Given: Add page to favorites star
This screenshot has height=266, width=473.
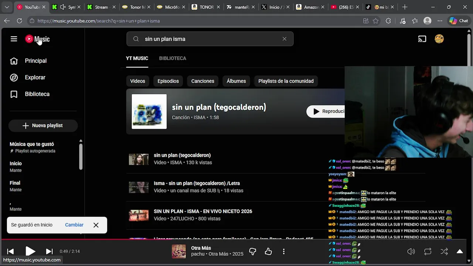Looking at the screenshot, I should [x=376, y=21].
